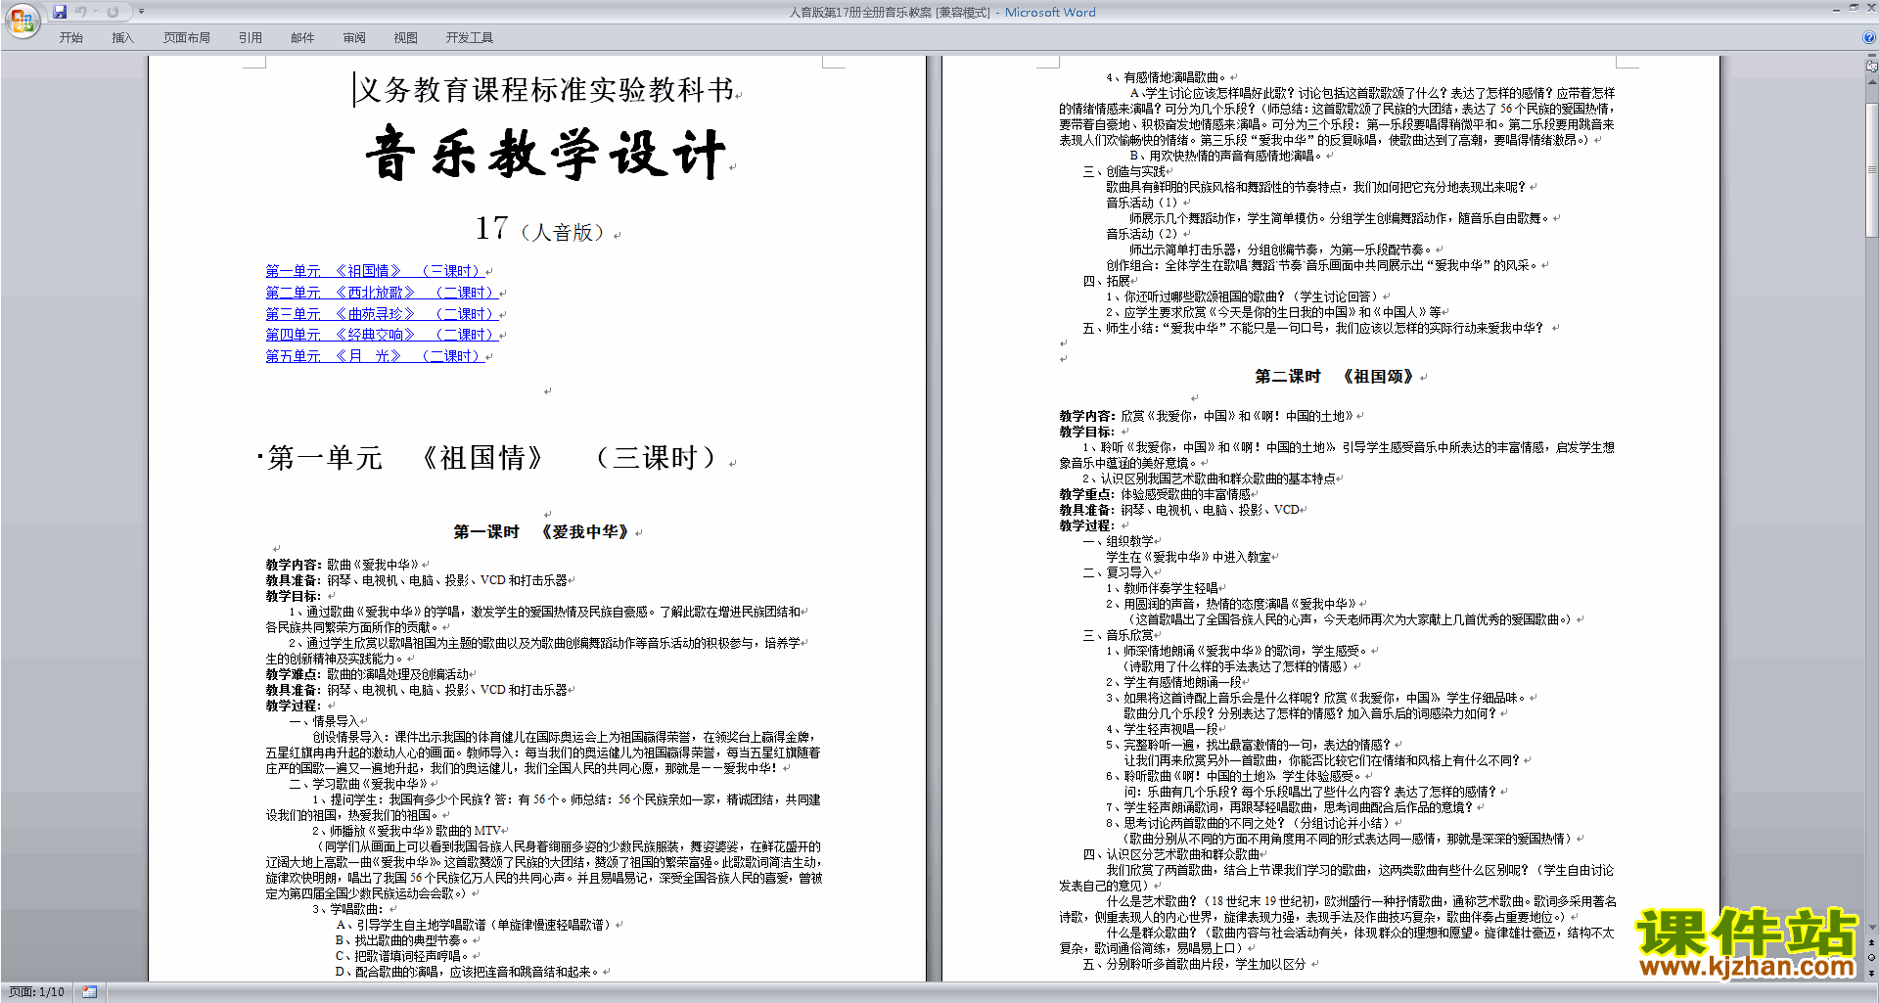The height and width of the screenshot is (1003, 1879).
Task: Click the line 四、拓展
Action: tap(1106, 281)
